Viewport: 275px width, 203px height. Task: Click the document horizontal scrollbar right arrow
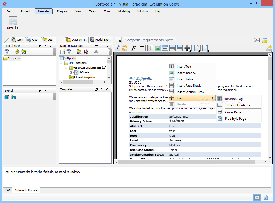point(265,162)
